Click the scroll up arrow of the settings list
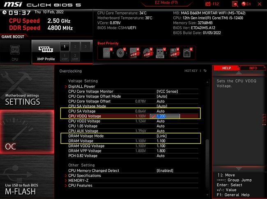The height and width of the screenshot is (199, 267). tap(207, 82)
